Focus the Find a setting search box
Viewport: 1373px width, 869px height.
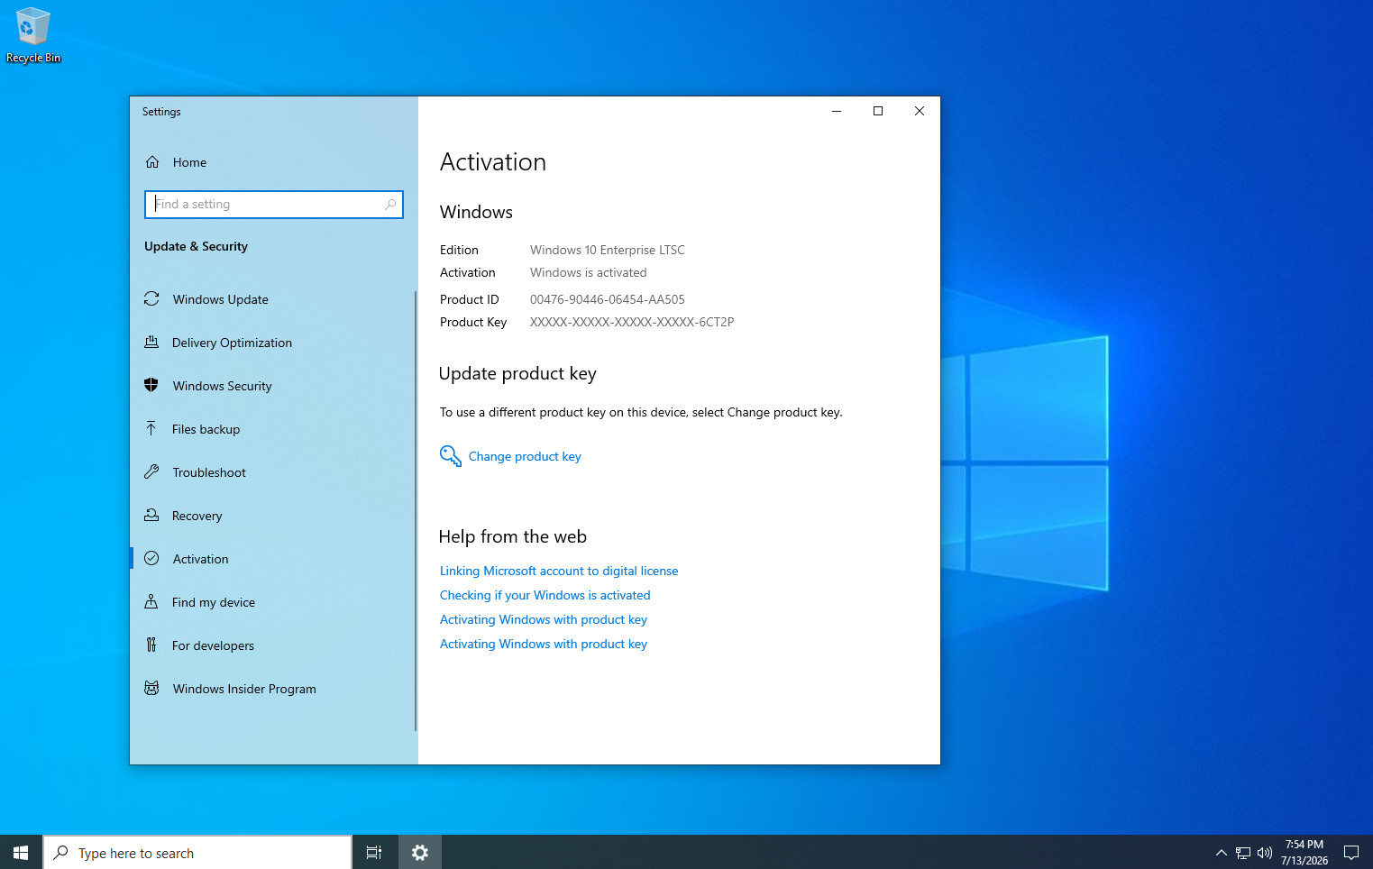273,205
